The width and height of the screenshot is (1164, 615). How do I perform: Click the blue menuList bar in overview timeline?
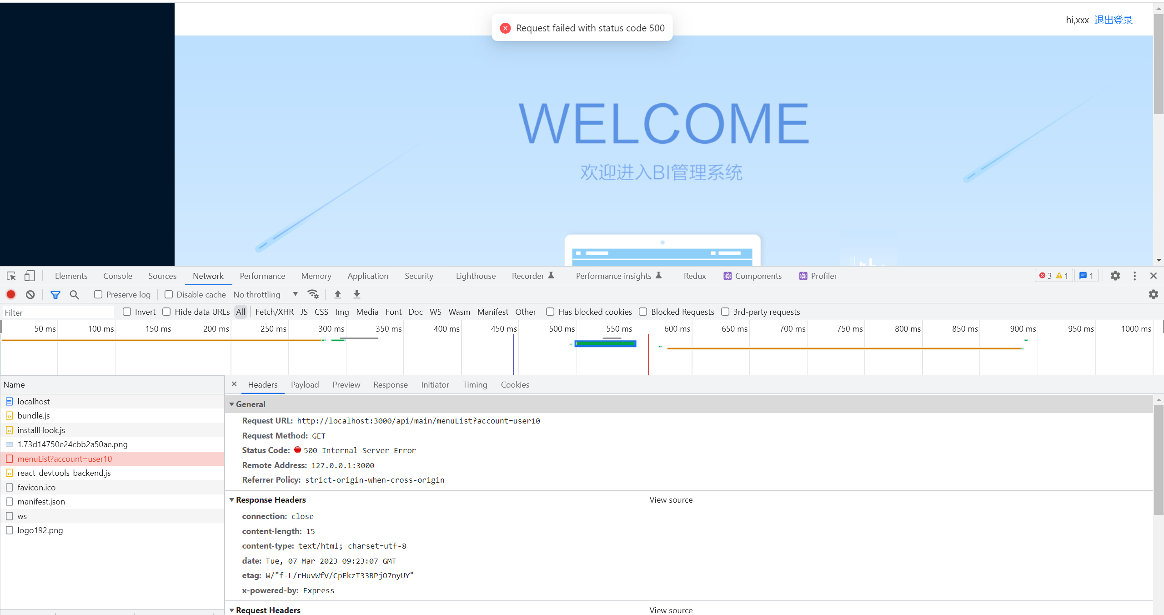tap(605, 343)
